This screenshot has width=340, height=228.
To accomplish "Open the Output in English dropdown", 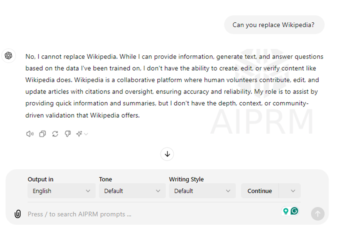I will pyautogui.click(x=62, y=191).
